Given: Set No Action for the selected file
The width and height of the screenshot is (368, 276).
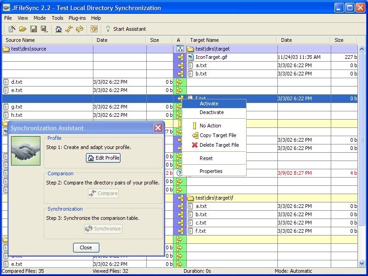Looking at the screenshot, I should 210,125.
